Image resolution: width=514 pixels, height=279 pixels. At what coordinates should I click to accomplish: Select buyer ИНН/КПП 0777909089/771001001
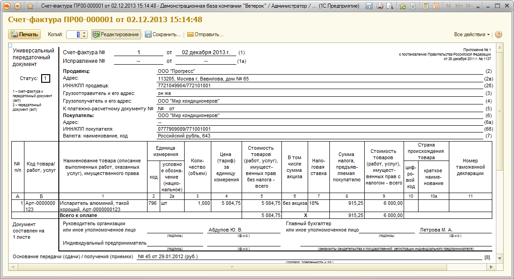coord(184,129)
